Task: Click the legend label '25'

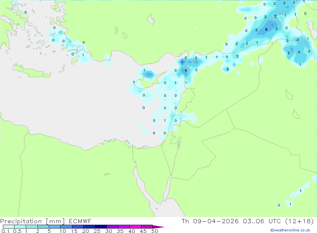Action: [97, 231]
